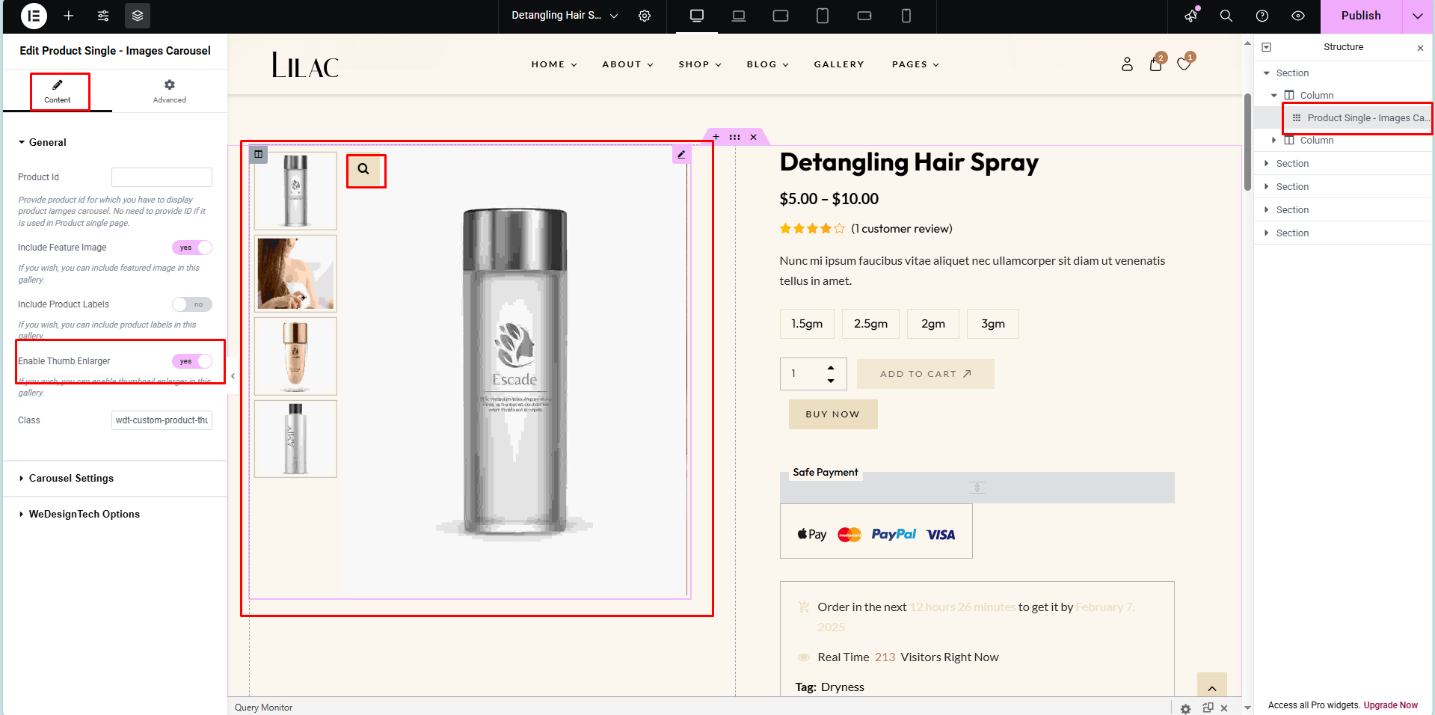Click the BUY NOW button

point(833,414)
